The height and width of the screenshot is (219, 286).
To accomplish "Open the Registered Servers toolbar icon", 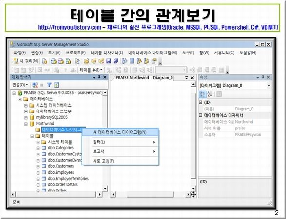I will pos(125,61).
